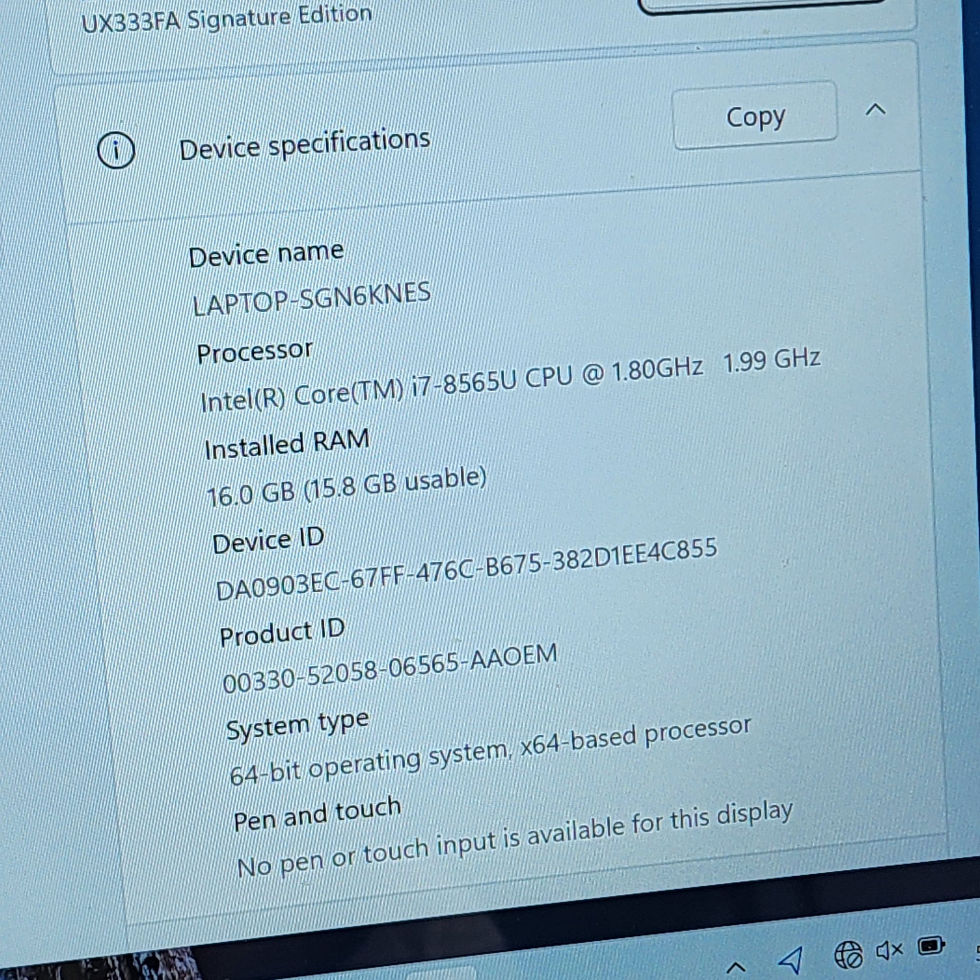Click the muted speaker tray icon
Viewport: 980px width, 980px height.
[889, 951]
